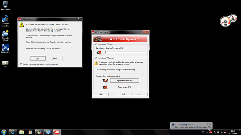
Task: Click the monitor display taskbar button
Action: click(x=48, y=132)
